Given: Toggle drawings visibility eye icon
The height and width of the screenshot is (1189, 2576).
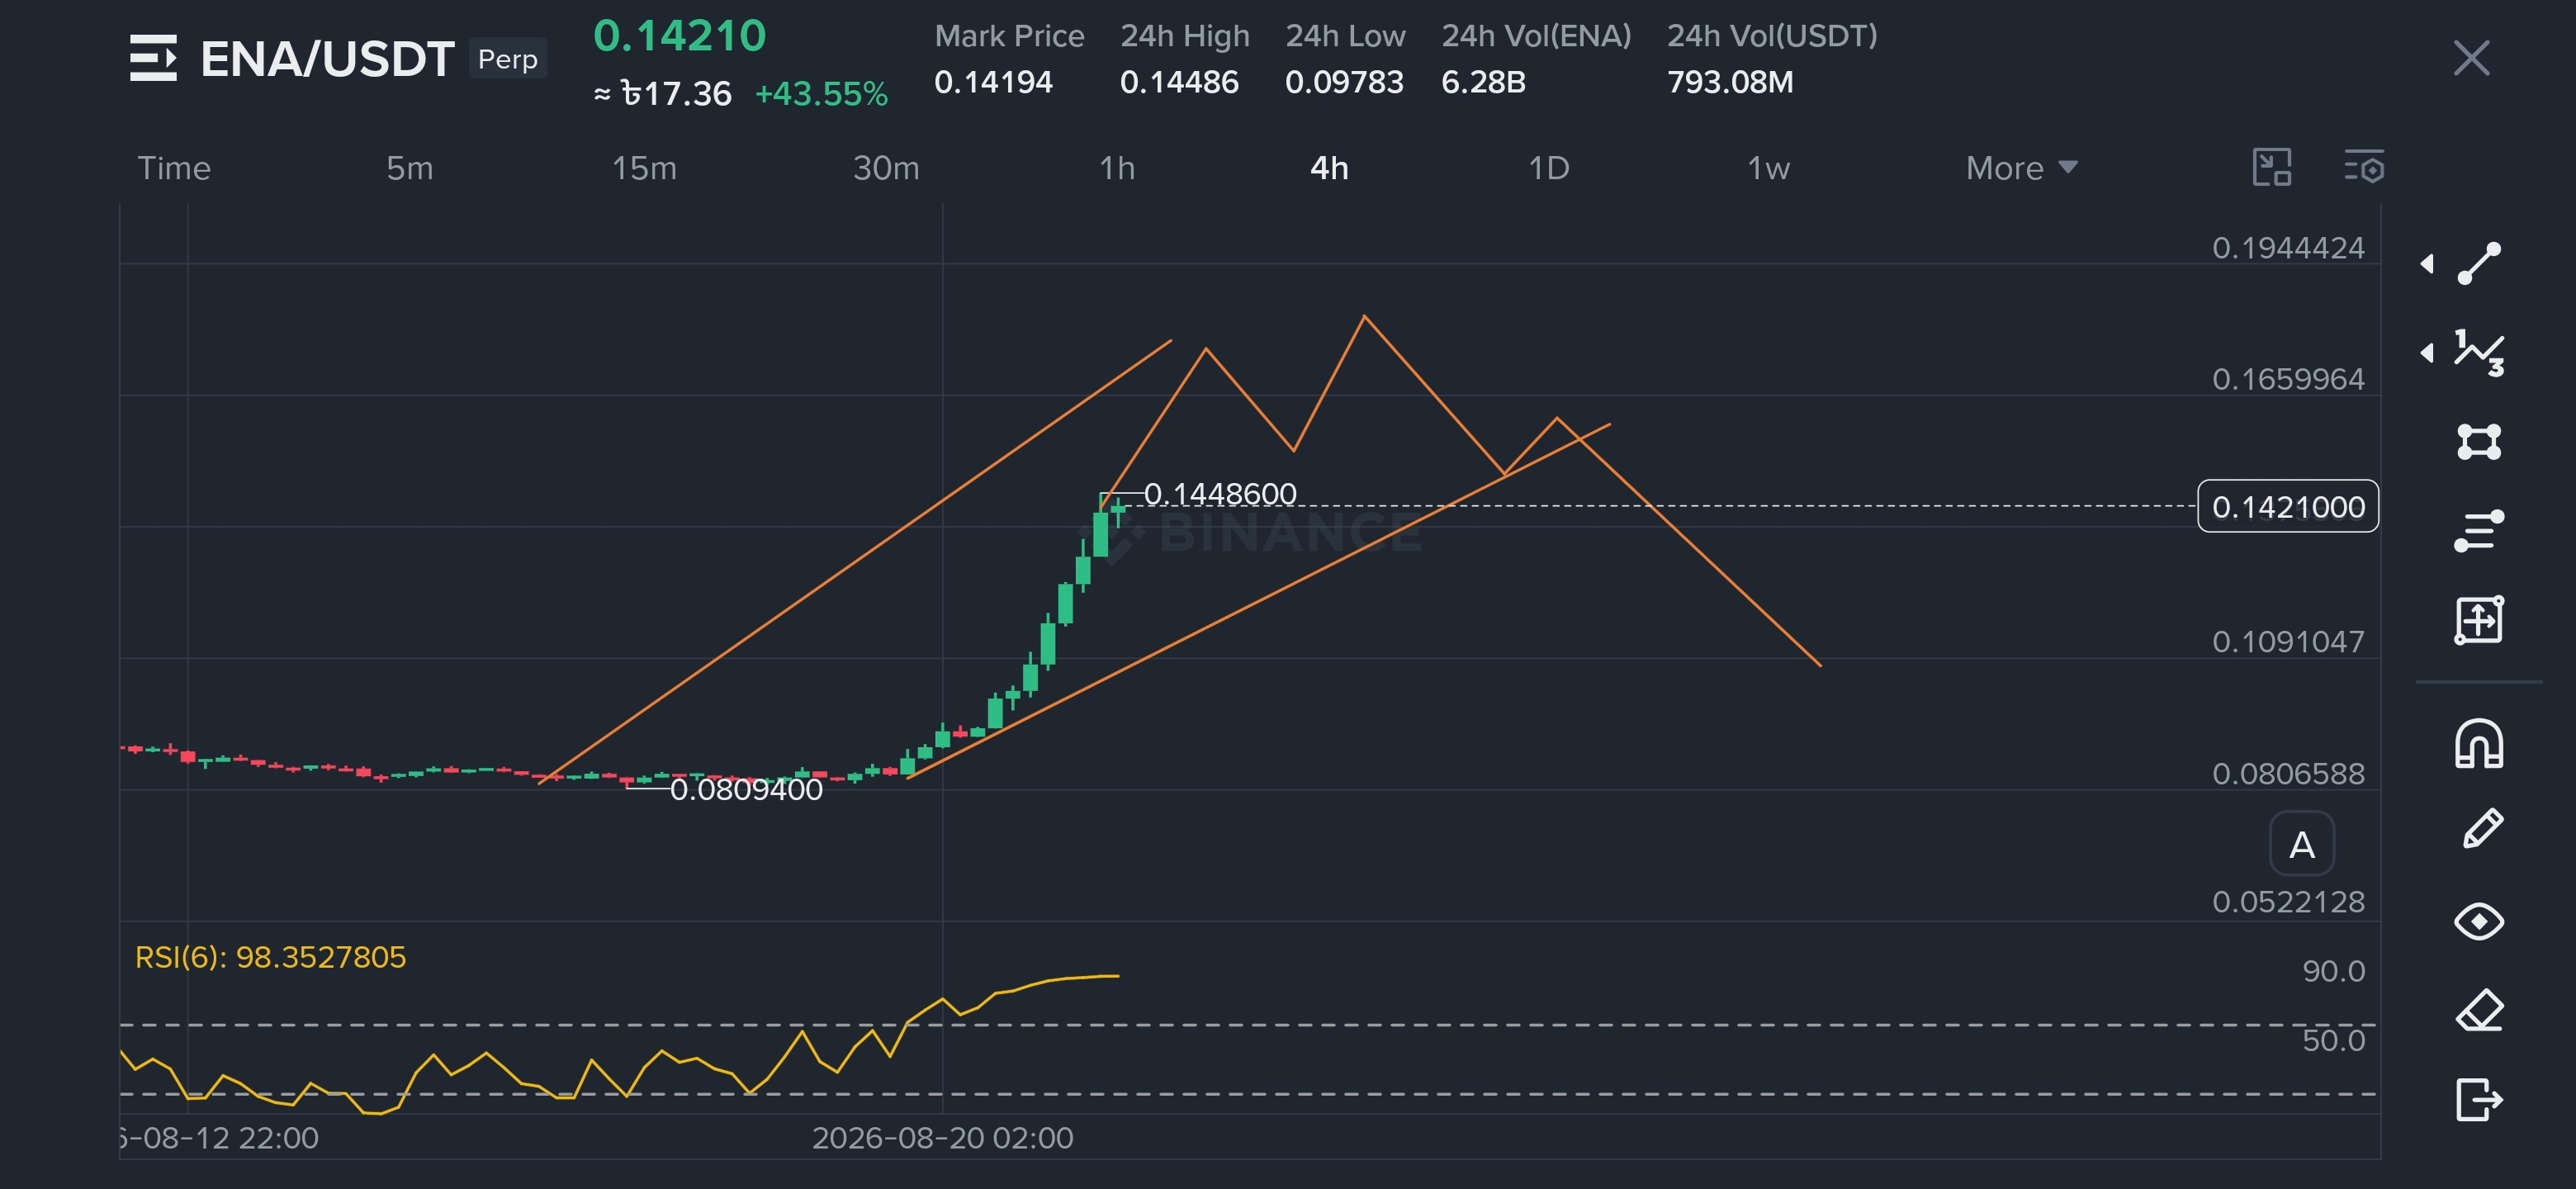Looking at the screenshot, I should (x=2479, y=921).
